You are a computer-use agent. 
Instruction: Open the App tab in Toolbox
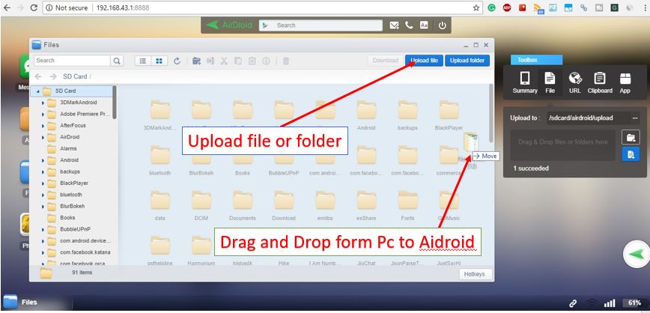625,82
